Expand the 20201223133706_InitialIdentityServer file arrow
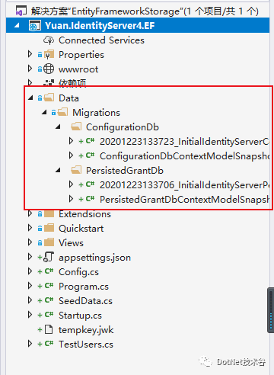Image resolution: width=274 pixels, height=375 pixels. (71, 184)
